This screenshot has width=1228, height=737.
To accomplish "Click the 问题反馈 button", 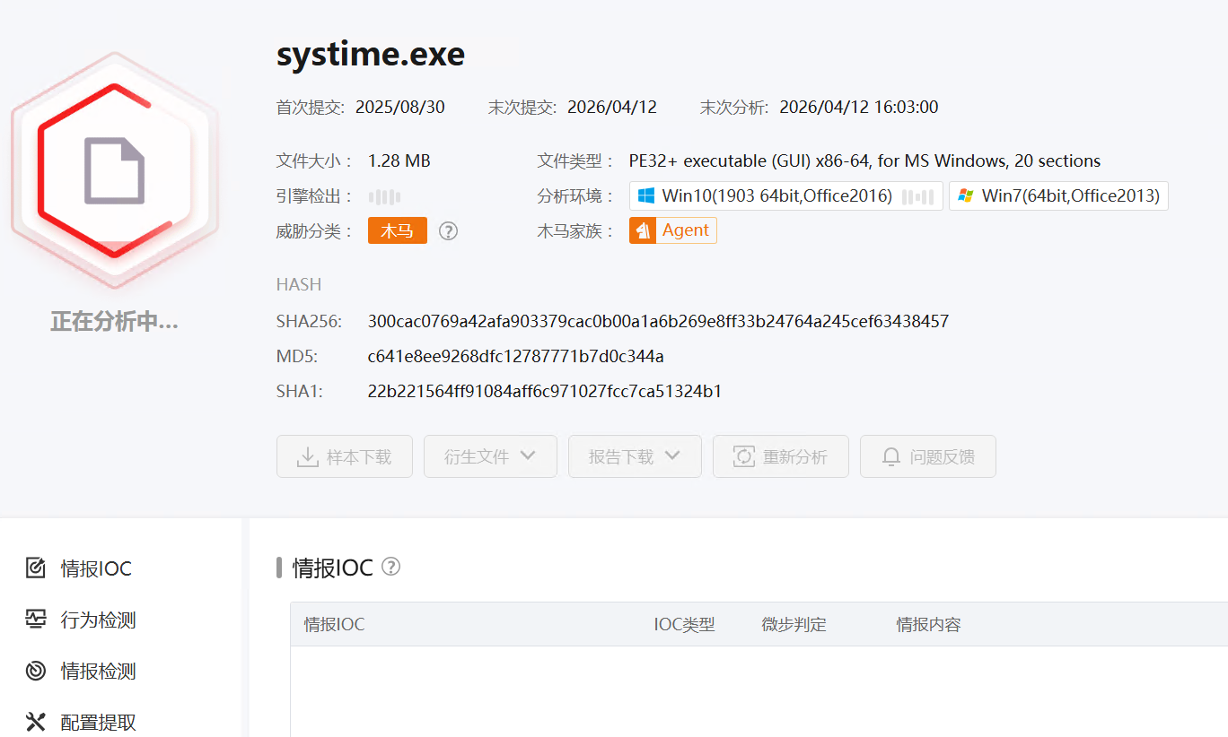I will (928, 456).
